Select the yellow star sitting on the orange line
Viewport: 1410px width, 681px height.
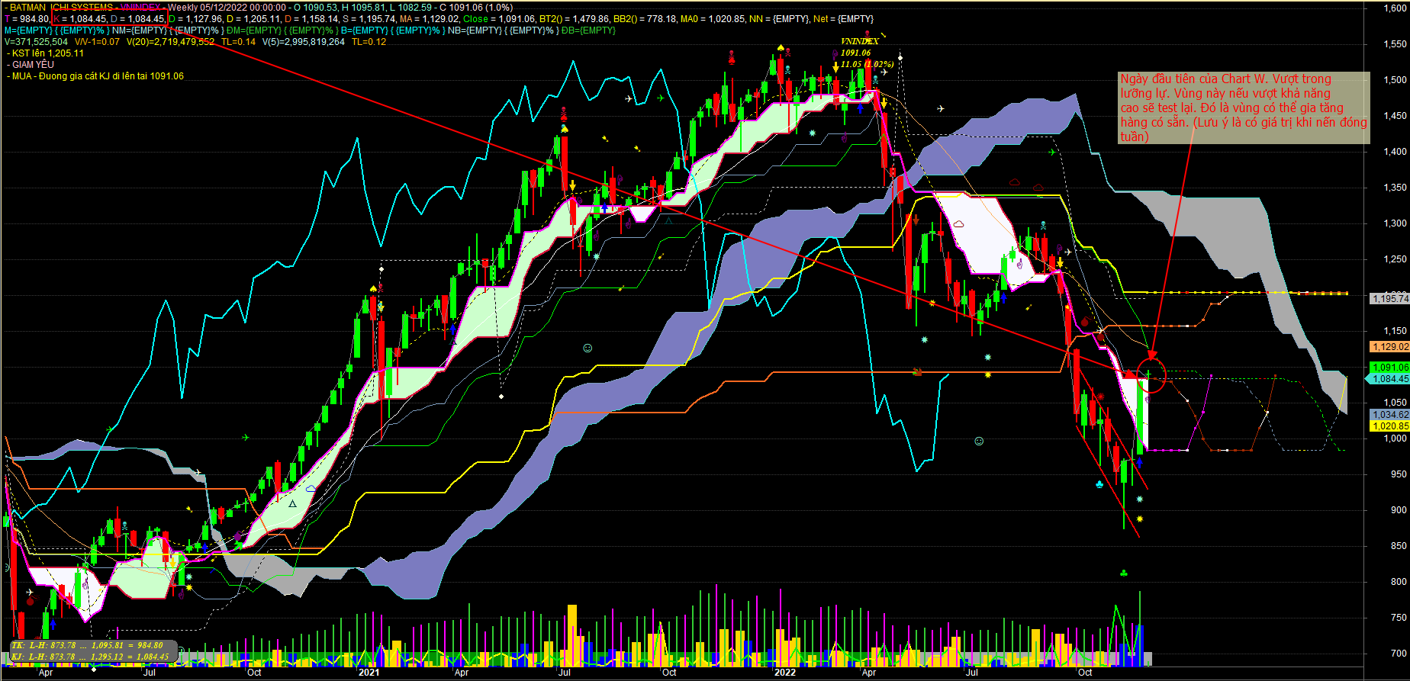pos(988,374)
